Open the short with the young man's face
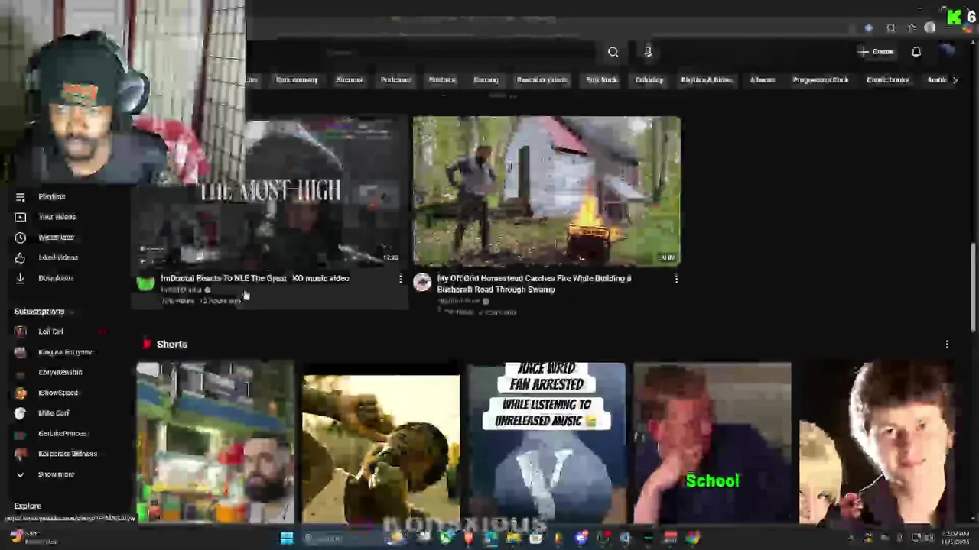Image resolution: width=979 pixels, height=550 pixels. (x=877, y=443)
